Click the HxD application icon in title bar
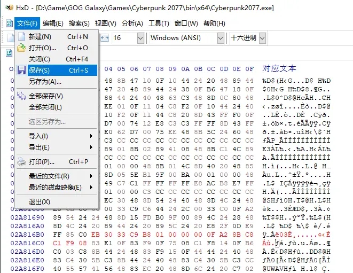Screen dimensions: 353x273 pyautogui.click(x=9, y=7)
